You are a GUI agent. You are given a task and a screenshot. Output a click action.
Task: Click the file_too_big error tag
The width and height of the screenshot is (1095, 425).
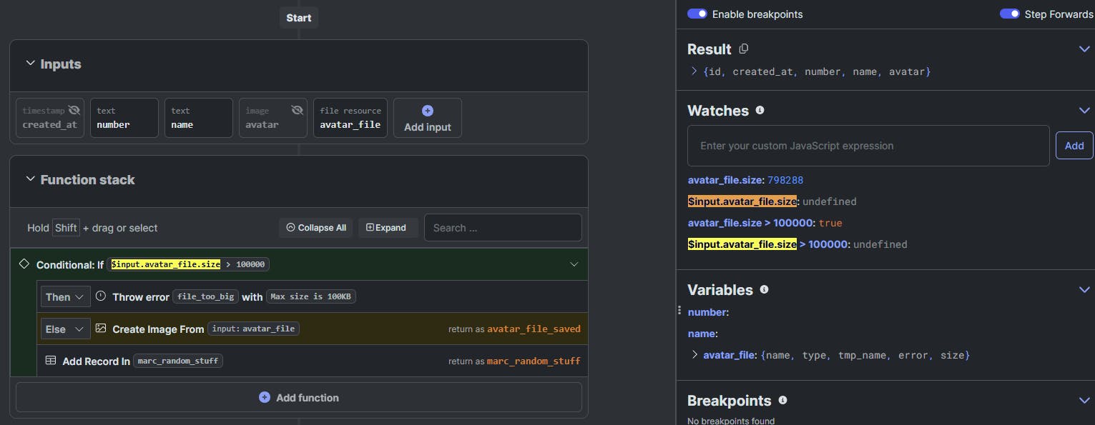[206, 296]
